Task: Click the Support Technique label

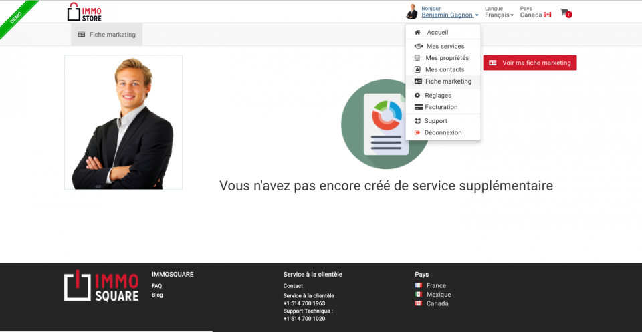Action: tap(308, 311)
